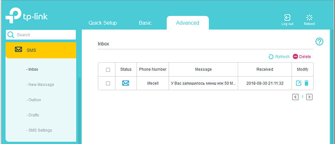
Task: Click the TP-Link logo
Action: click(26, 16)
